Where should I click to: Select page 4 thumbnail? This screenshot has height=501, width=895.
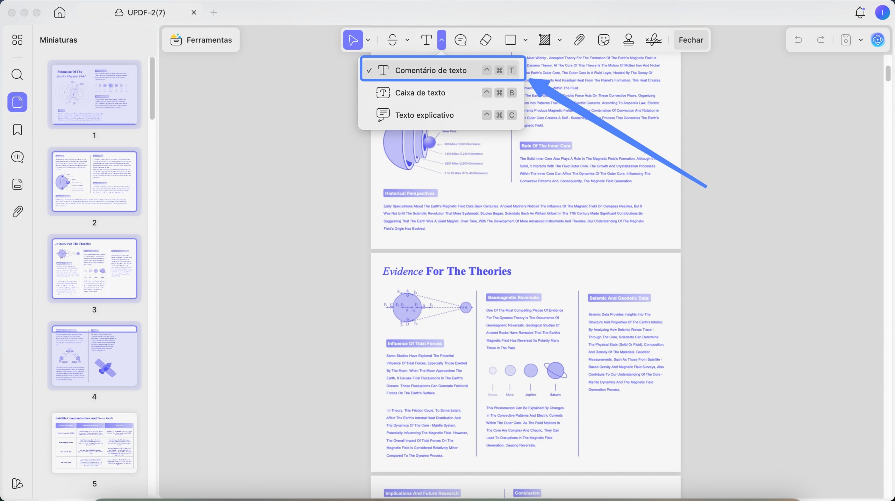coord(94,356)
